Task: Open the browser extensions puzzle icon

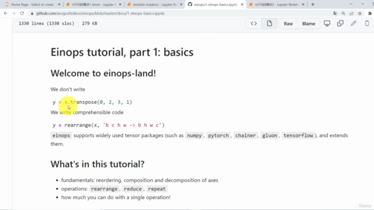Action: [x=370, y=13]
